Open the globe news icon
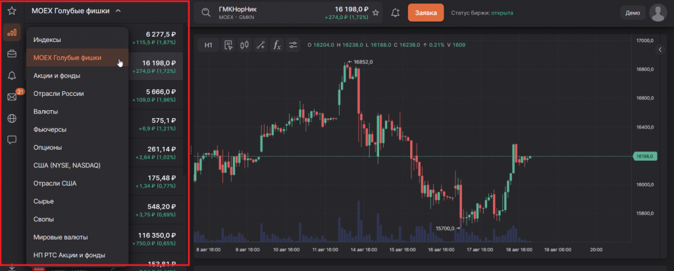 pyautogui.click(x=12, y=118)
